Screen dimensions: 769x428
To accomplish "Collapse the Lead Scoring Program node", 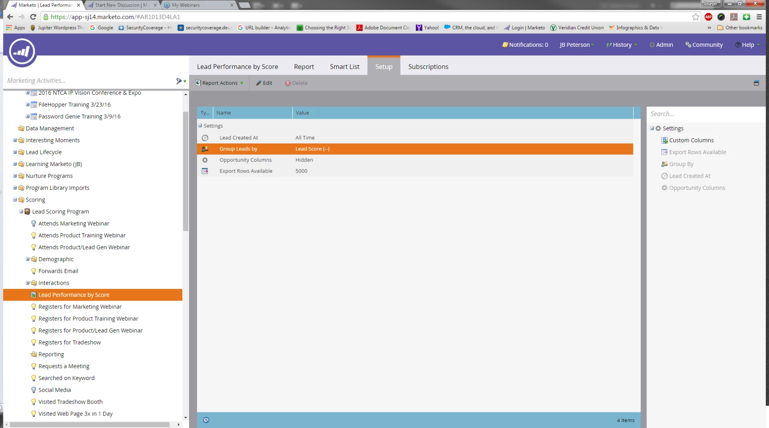I will click(21, 212).
